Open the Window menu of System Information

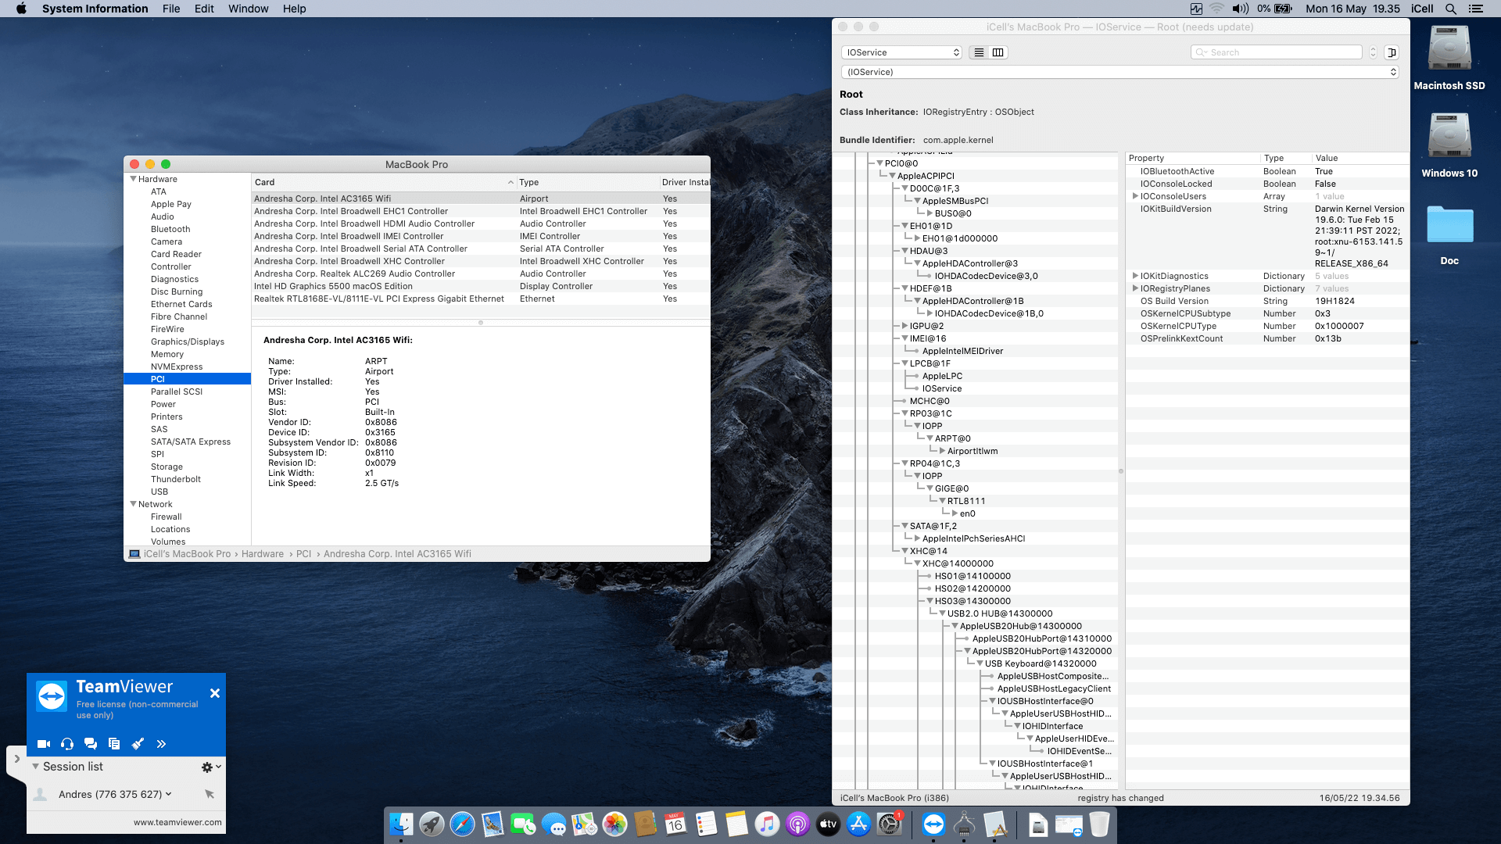[x=248, y=9]
